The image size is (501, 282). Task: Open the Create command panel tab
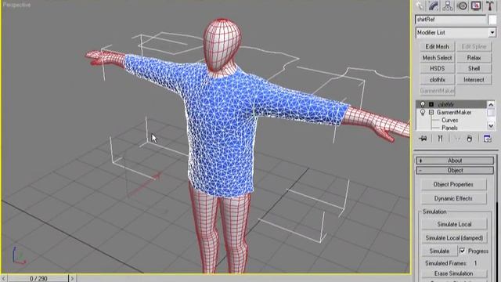pos(420,5)
